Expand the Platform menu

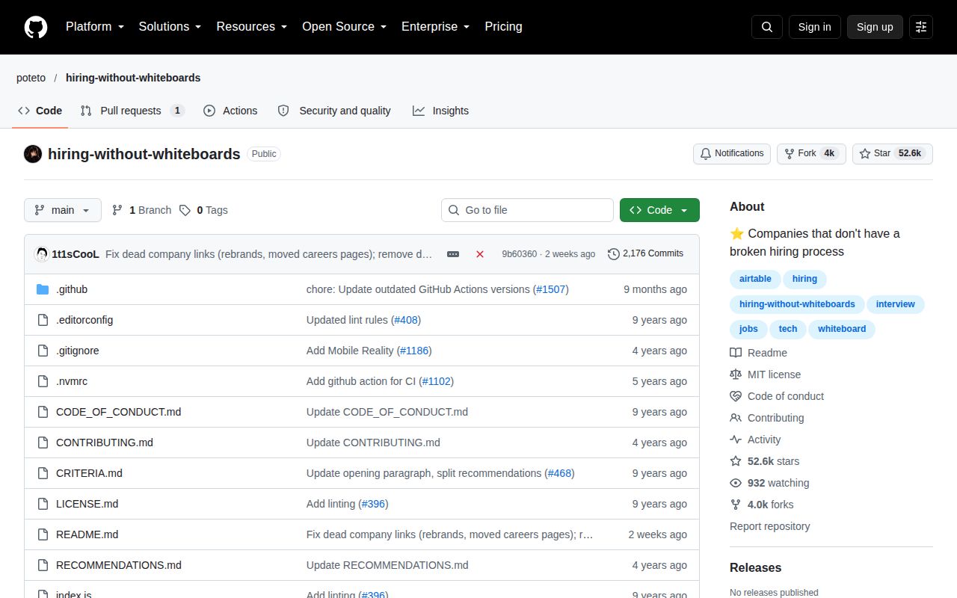pyautogui.click(x=95, y=27)
